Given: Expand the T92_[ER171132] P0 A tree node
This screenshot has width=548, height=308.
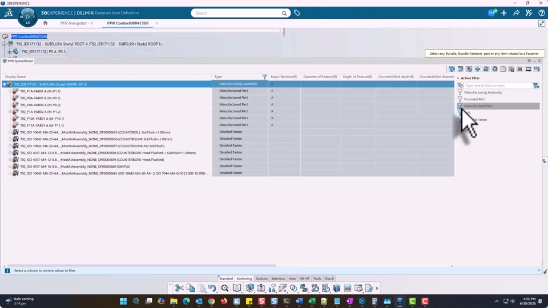Looking at the screenshot, I should point(10,52).
